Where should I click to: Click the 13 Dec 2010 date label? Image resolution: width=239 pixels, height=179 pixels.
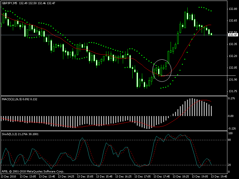tap(8, 176)
